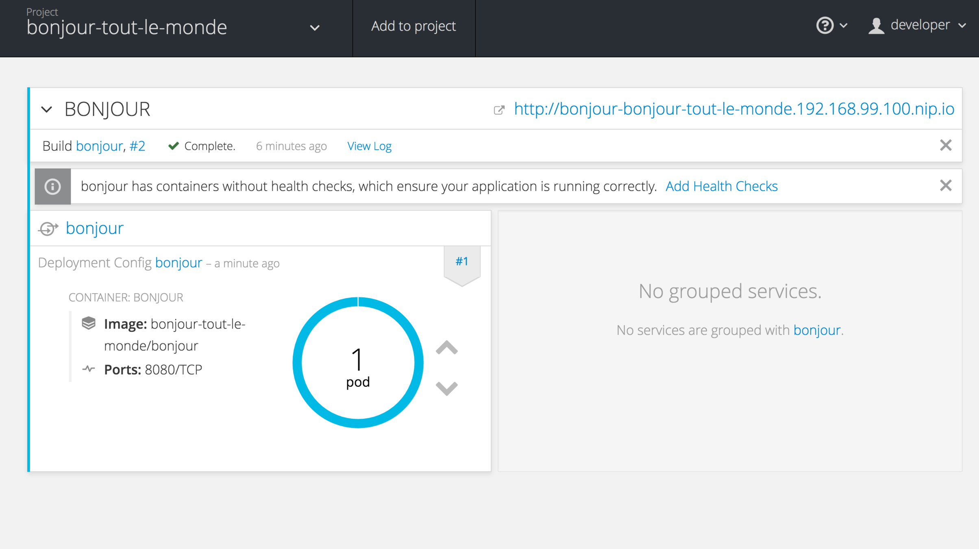The image size is (979, 549).
Task: Click the Add Health Checks link
Action: click(721, 186)
